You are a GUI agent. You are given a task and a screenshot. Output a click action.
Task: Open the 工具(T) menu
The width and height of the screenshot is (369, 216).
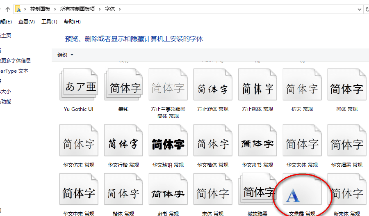coord(49,22)
